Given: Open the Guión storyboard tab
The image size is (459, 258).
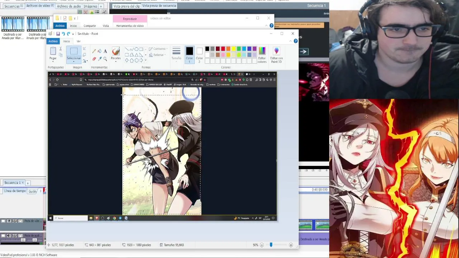Looking at the screenshot, I should coord(33,192).
